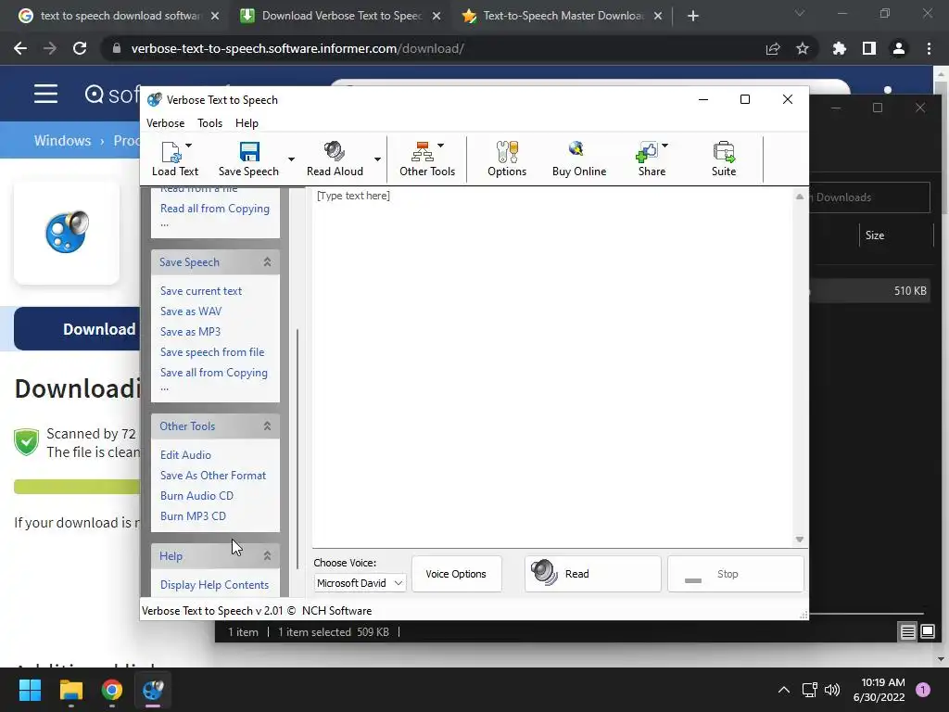Click the share page icon in address bar
The height and width of the screenshot is (712, 949).
[773, 48]
